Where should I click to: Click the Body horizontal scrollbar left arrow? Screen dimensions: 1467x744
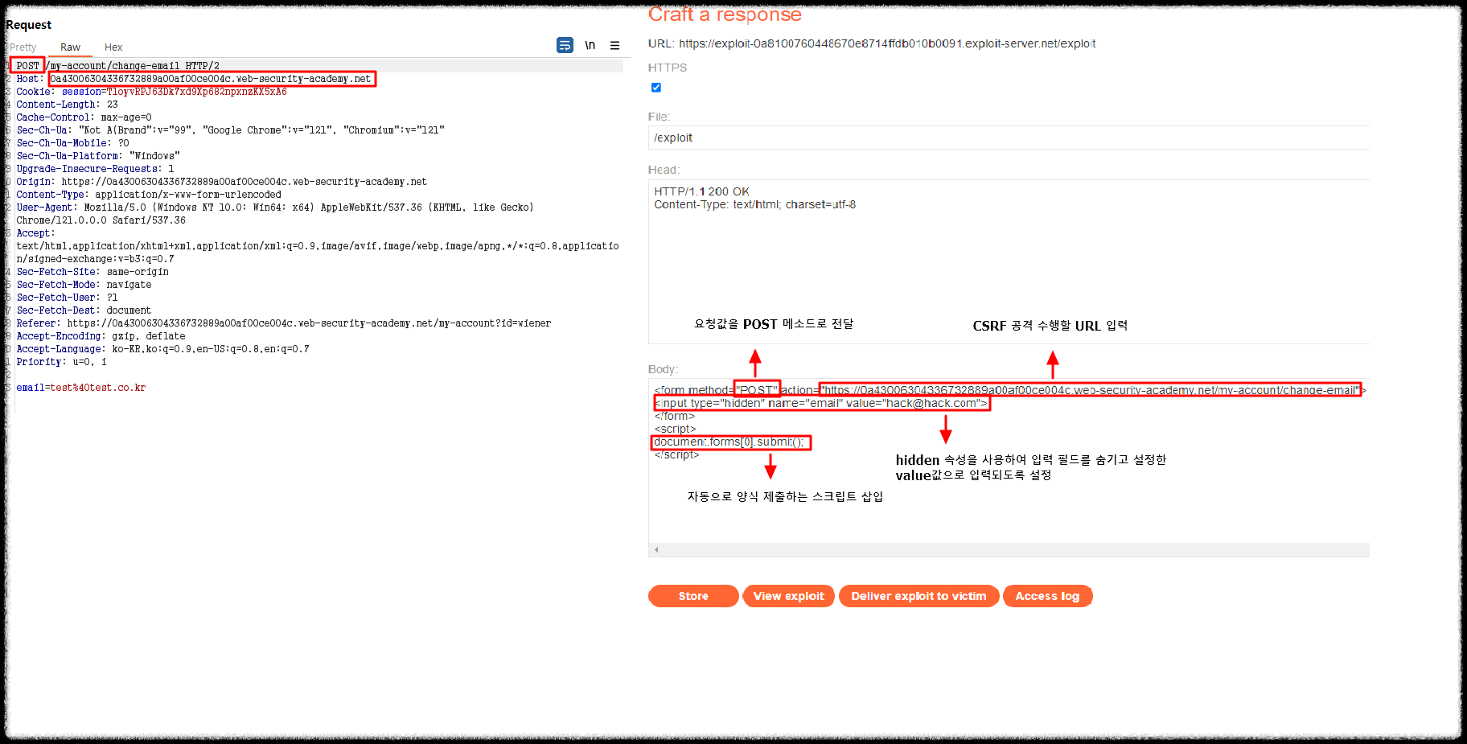click(656, 550)
